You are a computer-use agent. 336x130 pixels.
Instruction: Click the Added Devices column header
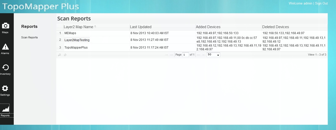229,27
